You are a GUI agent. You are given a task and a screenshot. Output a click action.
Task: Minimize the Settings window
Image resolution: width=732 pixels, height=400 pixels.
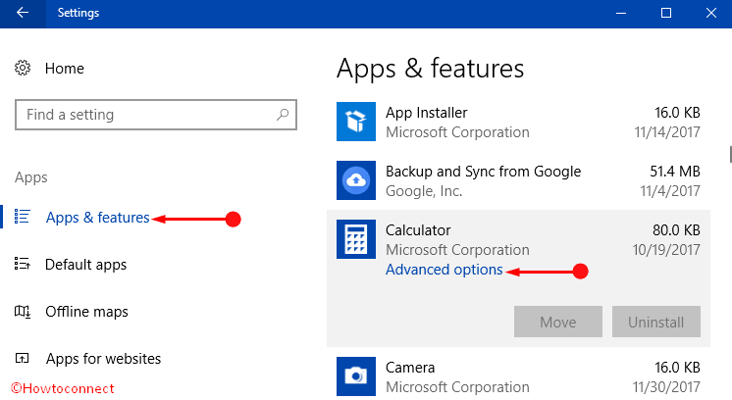pos(621,13)
